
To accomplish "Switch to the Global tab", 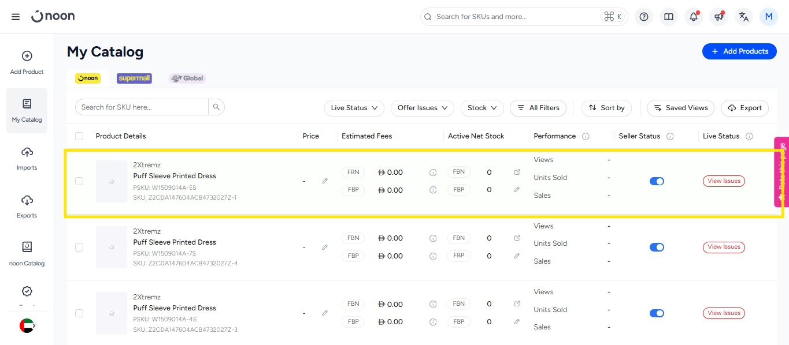I will point(187,78).
